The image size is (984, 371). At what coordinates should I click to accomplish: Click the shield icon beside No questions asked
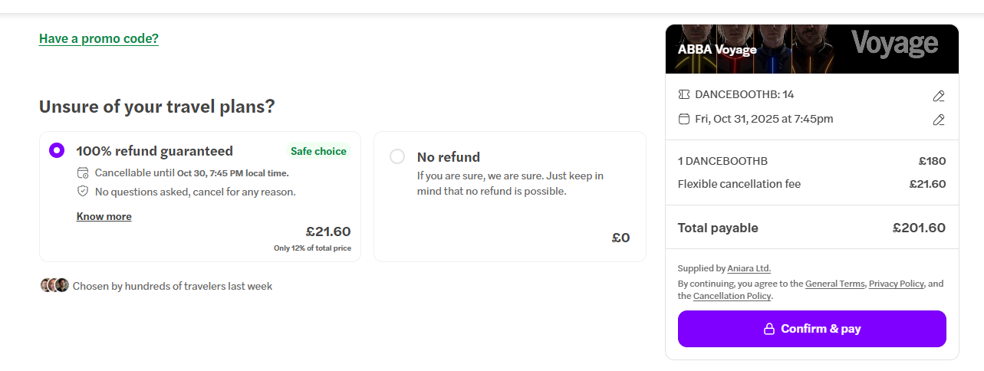[x=83, y=191]
